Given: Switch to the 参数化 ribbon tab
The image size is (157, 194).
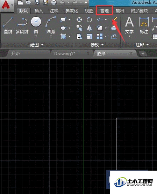Looking at the screenshot, I should pos(72,11).
